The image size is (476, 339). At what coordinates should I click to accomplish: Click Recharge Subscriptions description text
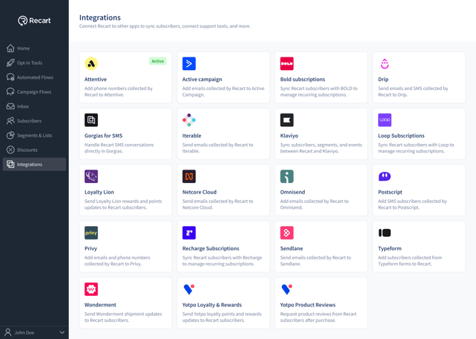pos(222,261)
